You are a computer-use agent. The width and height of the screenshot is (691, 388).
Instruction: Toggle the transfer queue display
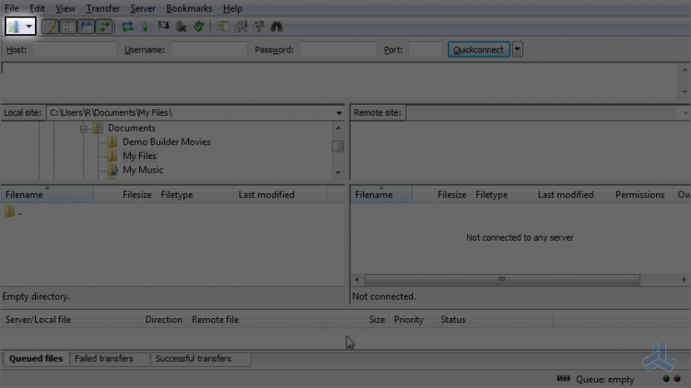click(x=103, y=27)
